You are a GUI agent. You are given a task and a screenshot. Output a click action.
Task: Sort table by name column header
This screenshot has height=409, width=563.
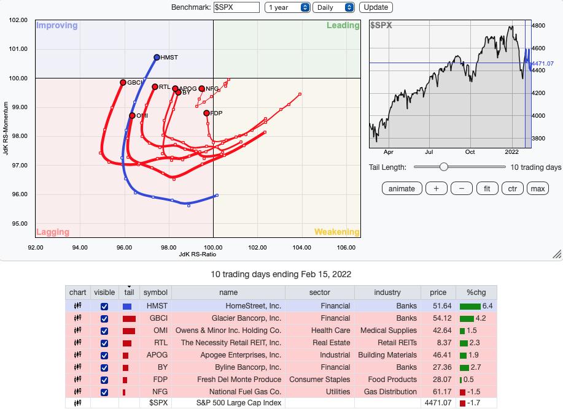point(228,292)
